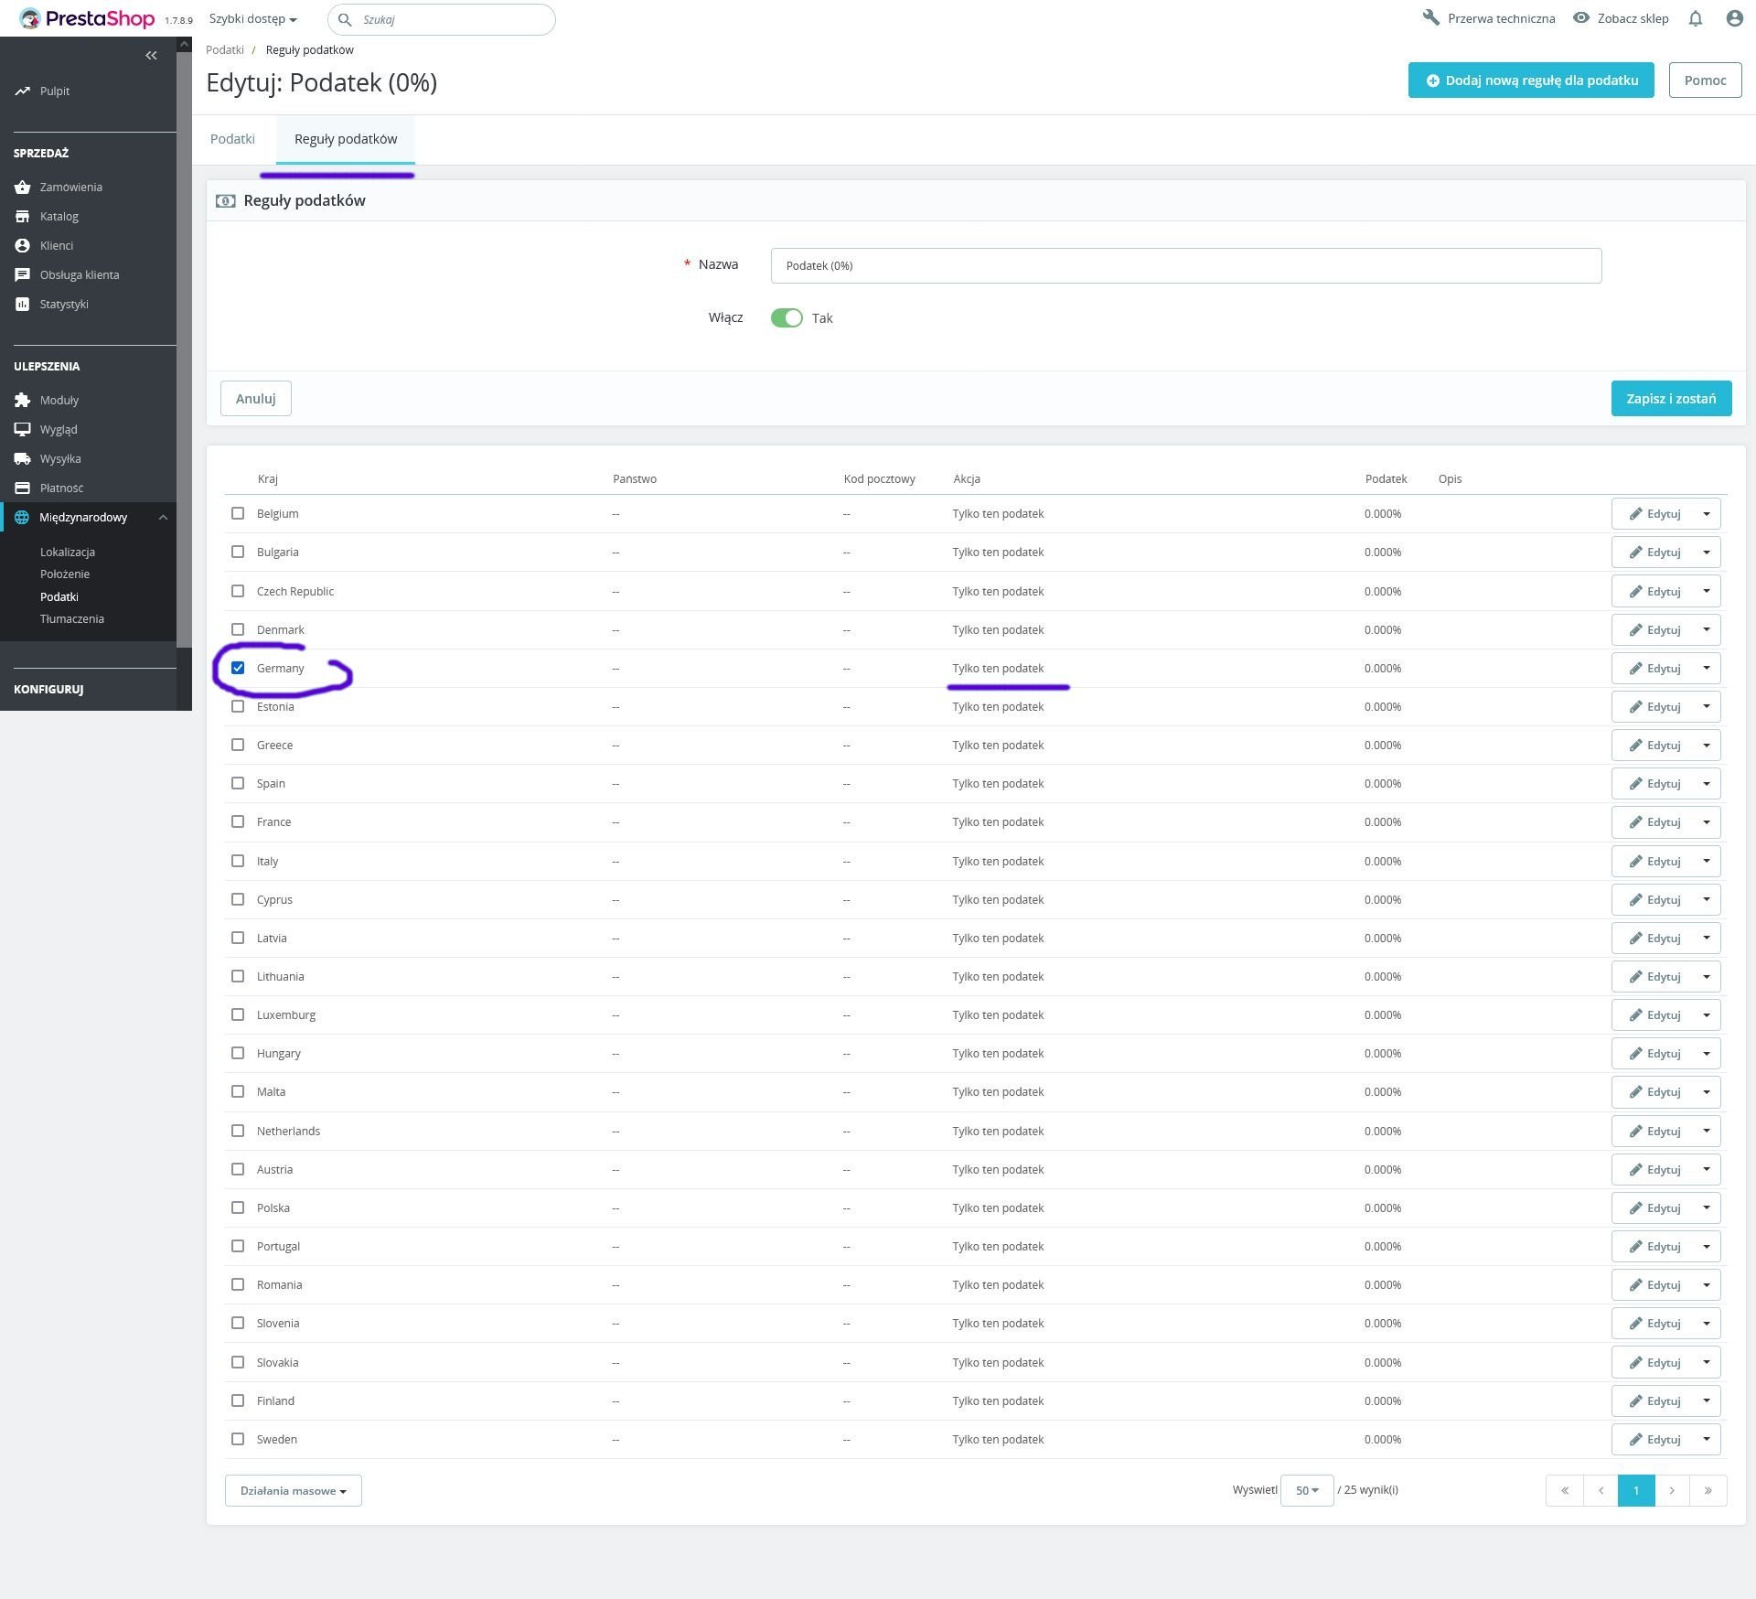Viewport: 1756px width, 1599px height.
Task: Open Lokalizacja submenu item
Action: 68,552
